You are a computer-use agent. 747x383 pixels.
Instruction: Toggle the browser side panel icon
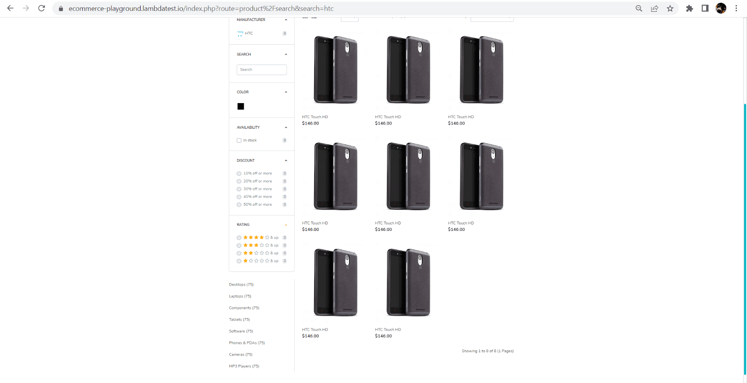point(705,8)
